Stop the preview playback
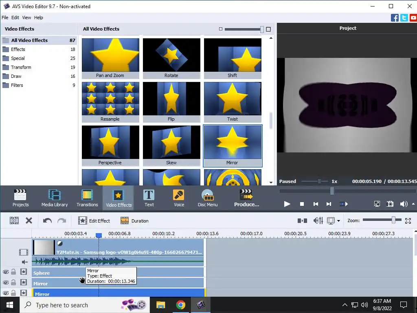417x313 pixels. click(302, 204)
